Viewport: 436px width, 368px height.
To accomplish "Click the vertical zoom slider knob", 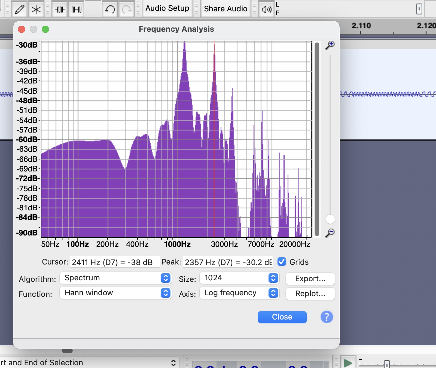I will coord(330,219).
